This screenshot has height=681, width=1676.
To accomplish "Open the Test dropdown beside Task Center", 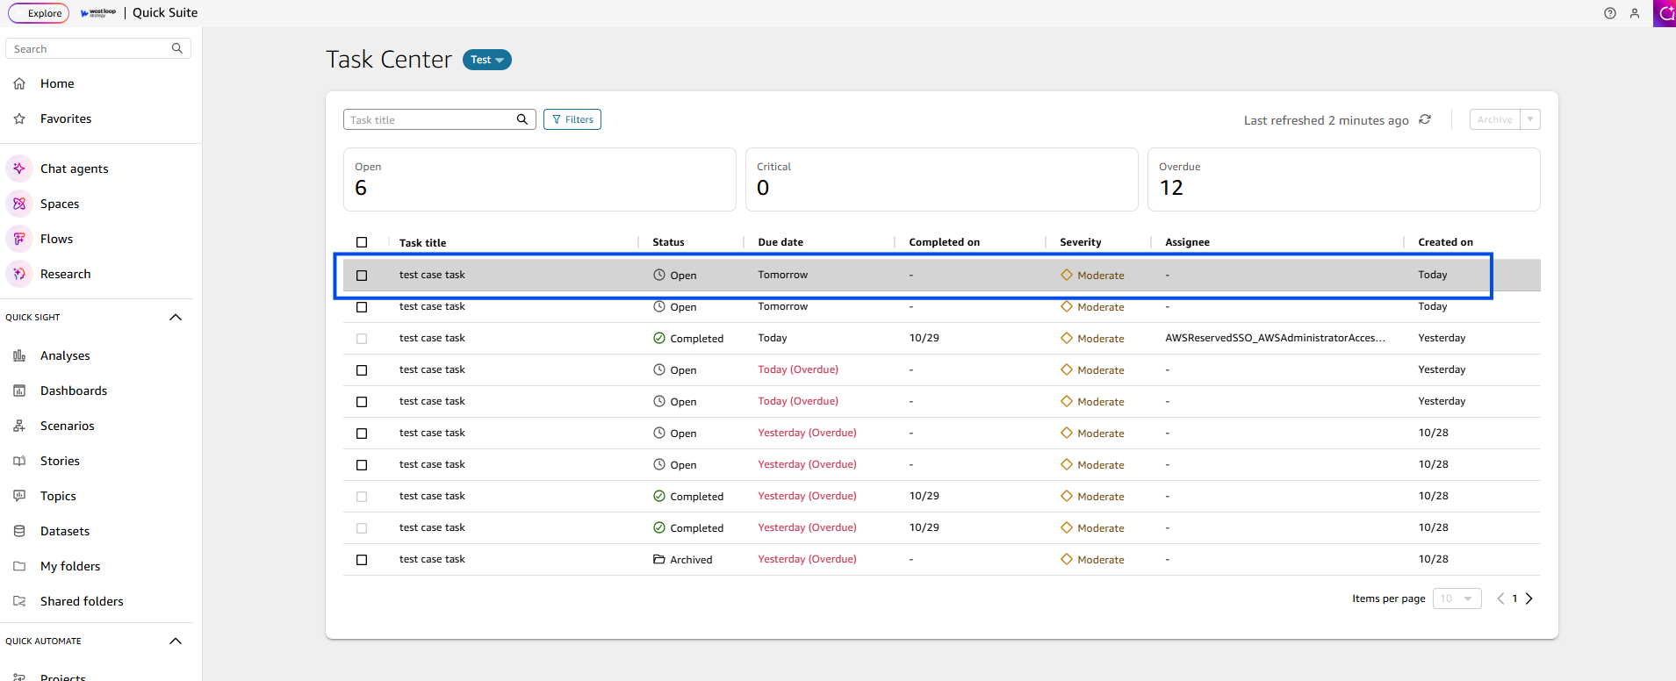I will 487,60.
